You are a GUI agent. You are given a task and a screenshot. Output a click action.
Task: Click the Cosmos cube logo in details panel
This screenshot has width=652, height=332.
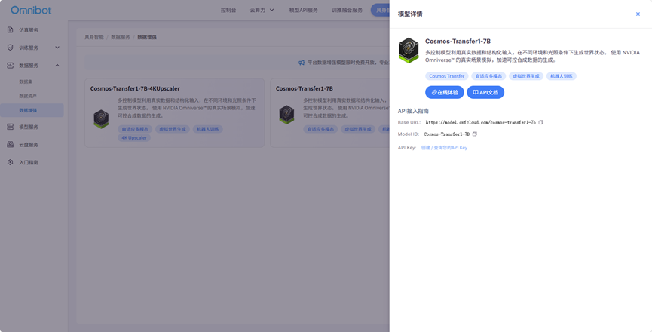click(x=409, y=51)
